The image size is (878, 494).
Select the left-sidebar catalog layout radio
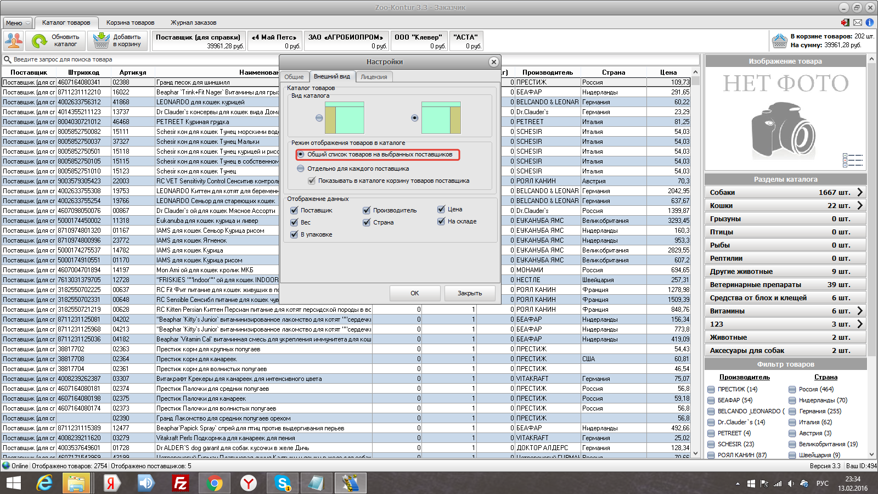click(319, 117)
